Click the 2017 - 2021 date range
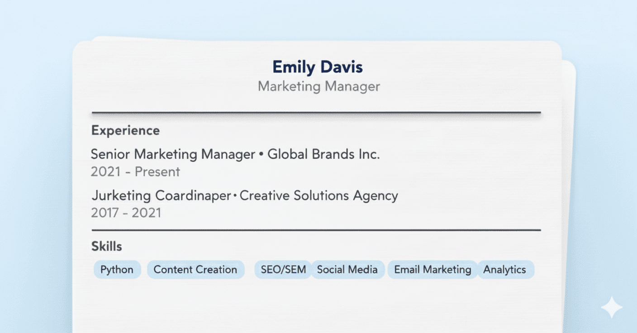 pos(126,213)
